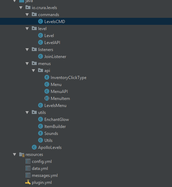The width and height of the screenshot is (172, 187).
Task: Click the config.yml file icon
Action: (x=28, y=161)
